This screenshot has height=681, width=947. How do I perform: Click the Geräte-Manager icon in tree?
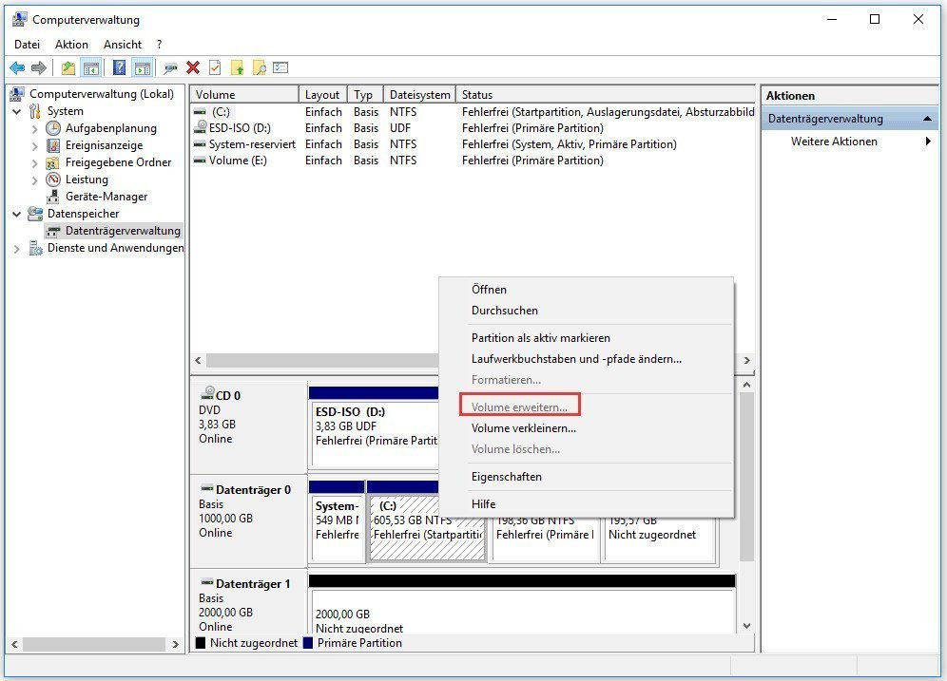click(53, 197)
